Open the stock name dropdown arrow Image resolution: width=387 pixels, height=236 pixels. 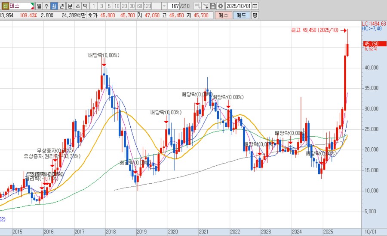(32, 6)
